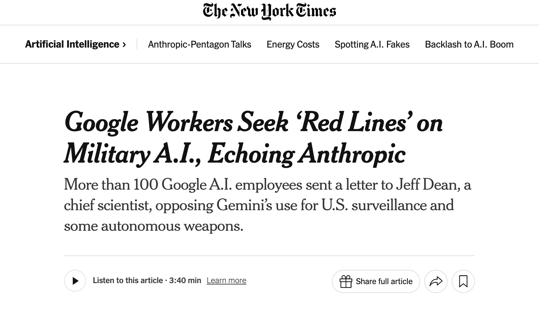Click the article summary paragraph

[267, 205]
